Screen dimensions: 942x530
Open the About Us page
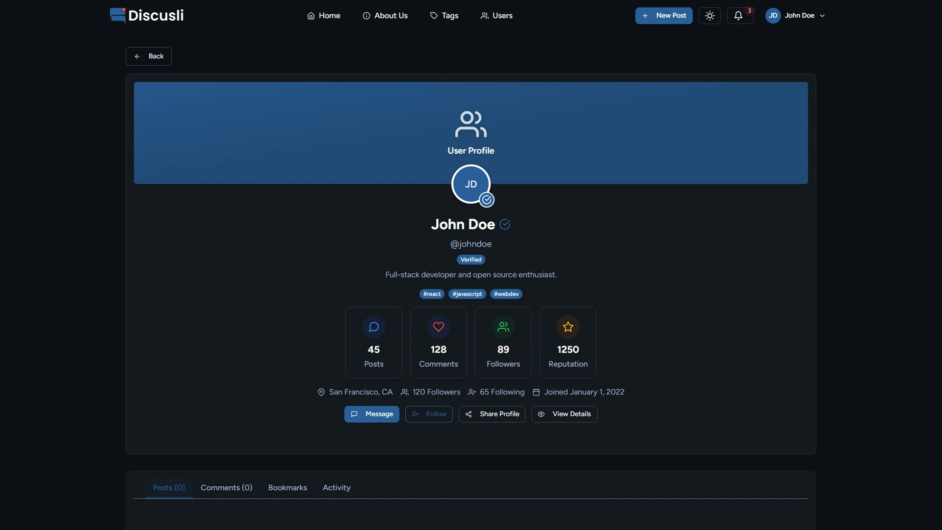(385, 16)
